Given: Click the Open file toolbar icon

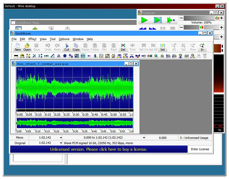Looking at the screenshot, I should pos(27,47).
